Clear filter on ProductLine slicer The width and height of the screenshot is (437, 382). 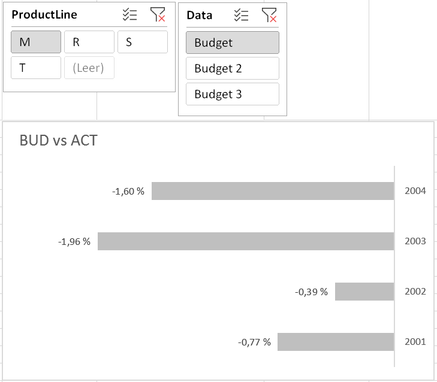[x=158, y=15]
